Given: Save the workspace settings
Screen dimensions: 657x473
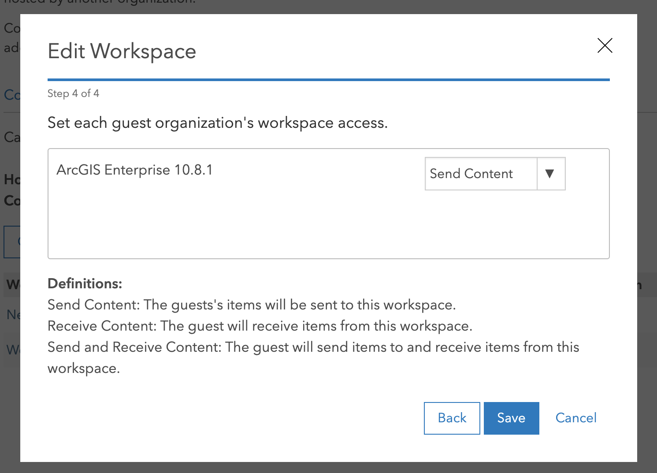Looking at the screenshot, I should pyautogui.click(x=511, y=418).
